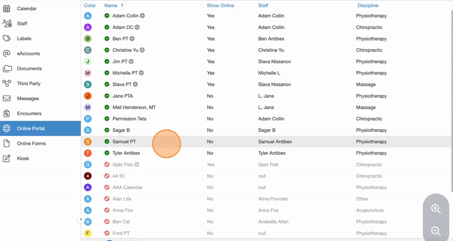453x241 pixels.
Task: Select Kiosk menu item
Action: [23, 158]
